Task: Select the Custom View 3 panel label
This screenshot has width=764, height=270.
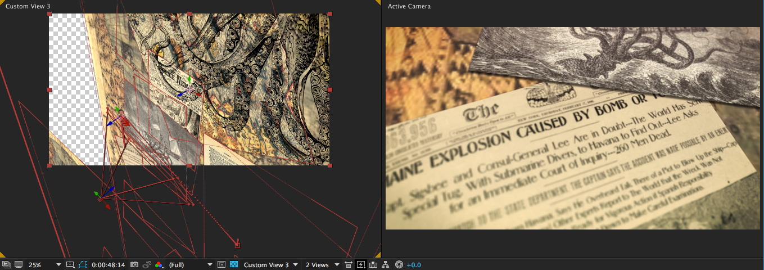Action: point(28,6)
